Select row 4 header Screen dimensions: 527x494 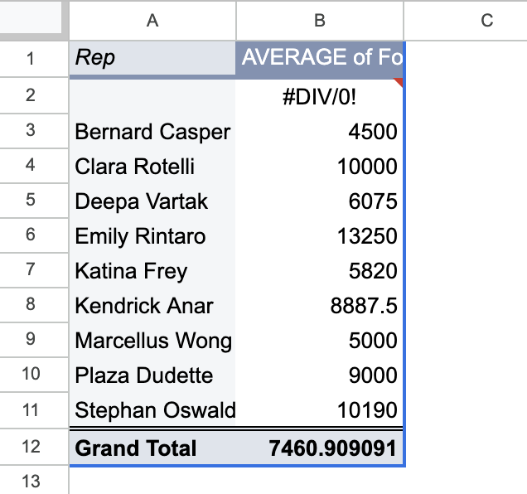pos(34,166)
